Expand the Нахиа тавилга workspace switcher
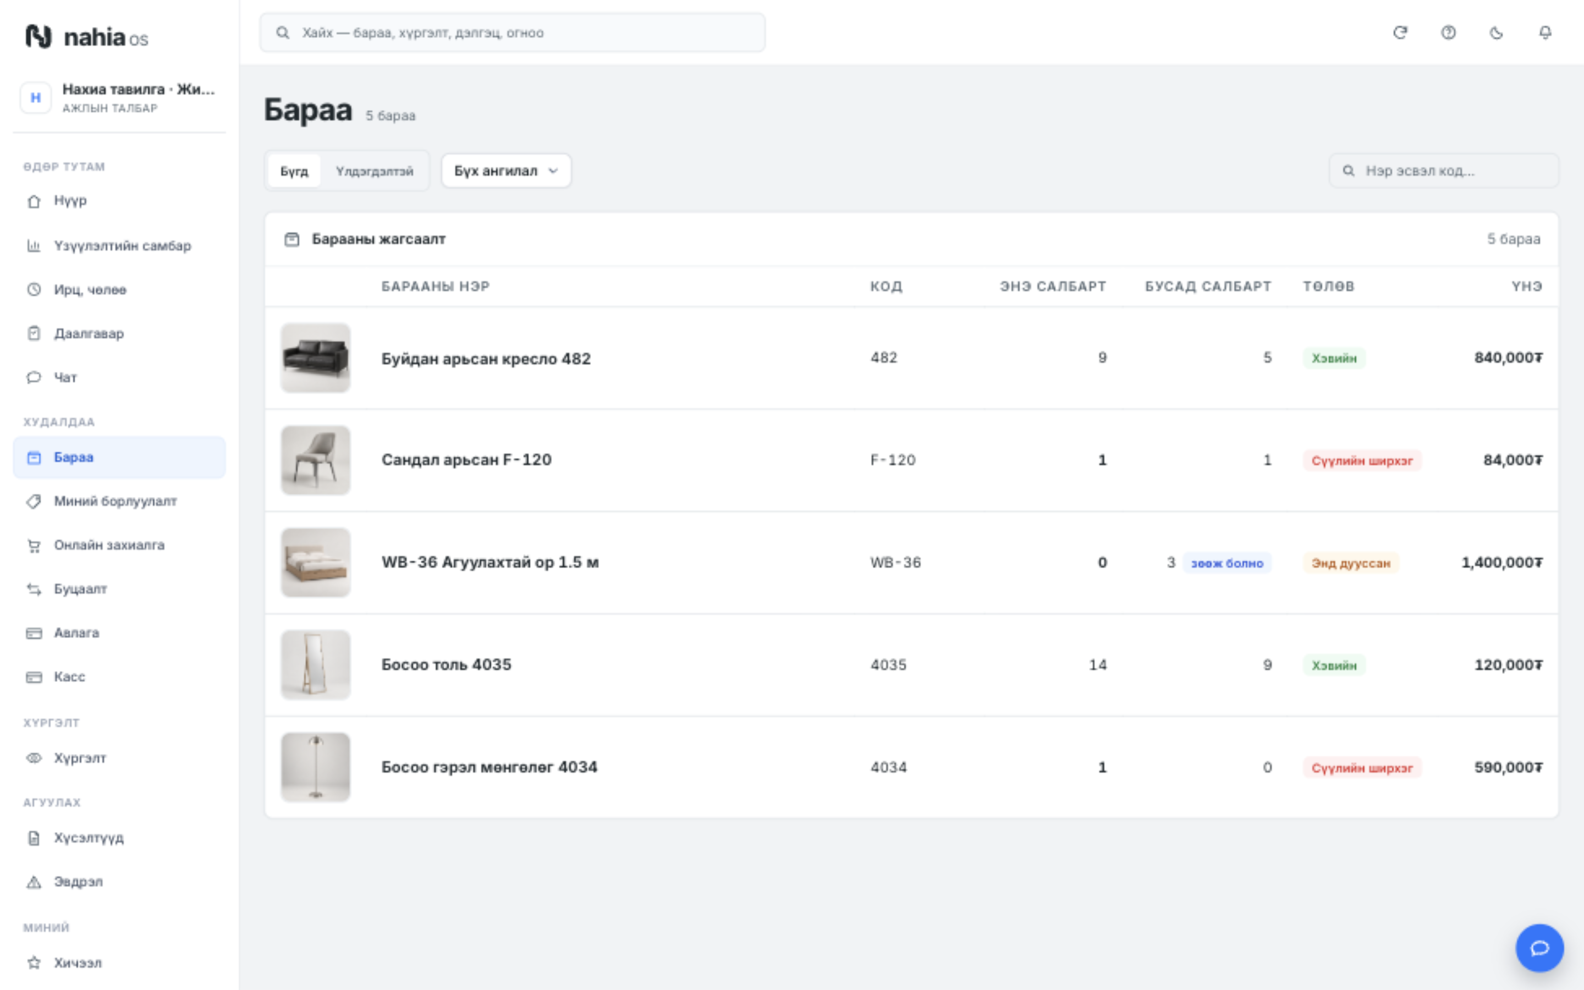This screenshot has width=1584, height=990. coord(119,98)
